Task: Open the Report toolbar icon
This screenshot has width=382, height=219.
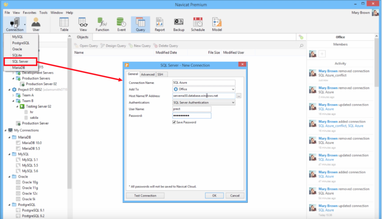Action: click(159, 24)
